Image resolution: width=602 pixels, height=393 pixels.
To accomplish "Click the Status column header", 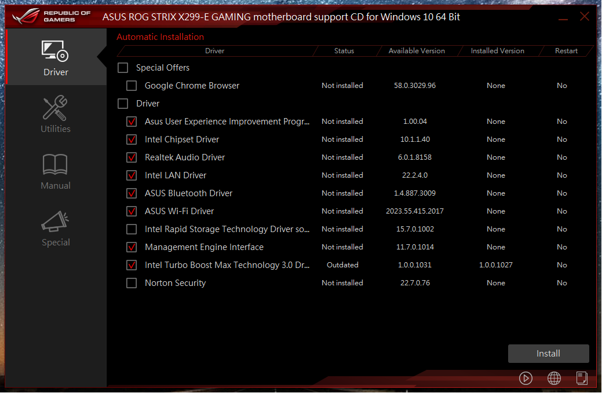I will 344,50.
